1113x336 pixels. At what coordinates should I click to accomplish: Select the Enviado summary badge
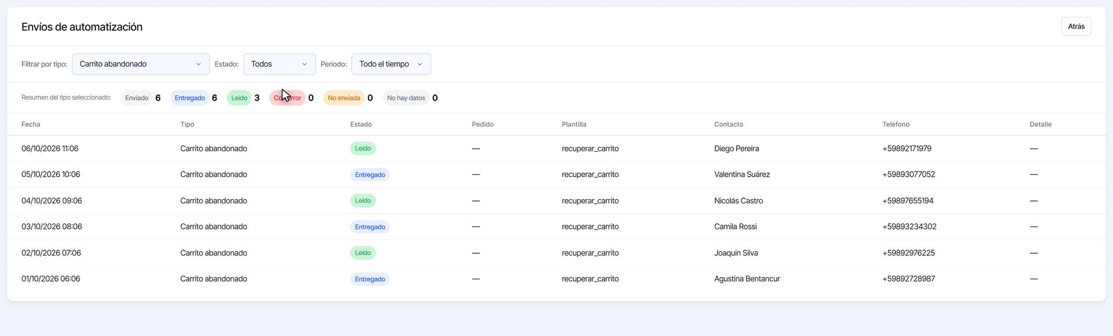click(x=137, y=98)
